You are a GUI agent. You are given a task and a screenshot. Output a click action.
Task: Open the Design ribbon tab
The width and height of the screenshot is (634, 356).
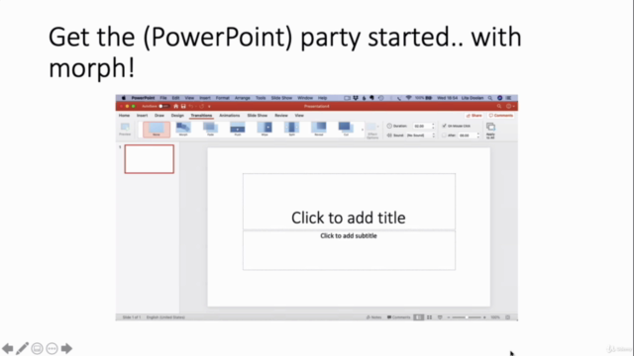pyautogui.click(x=177, y=116)
